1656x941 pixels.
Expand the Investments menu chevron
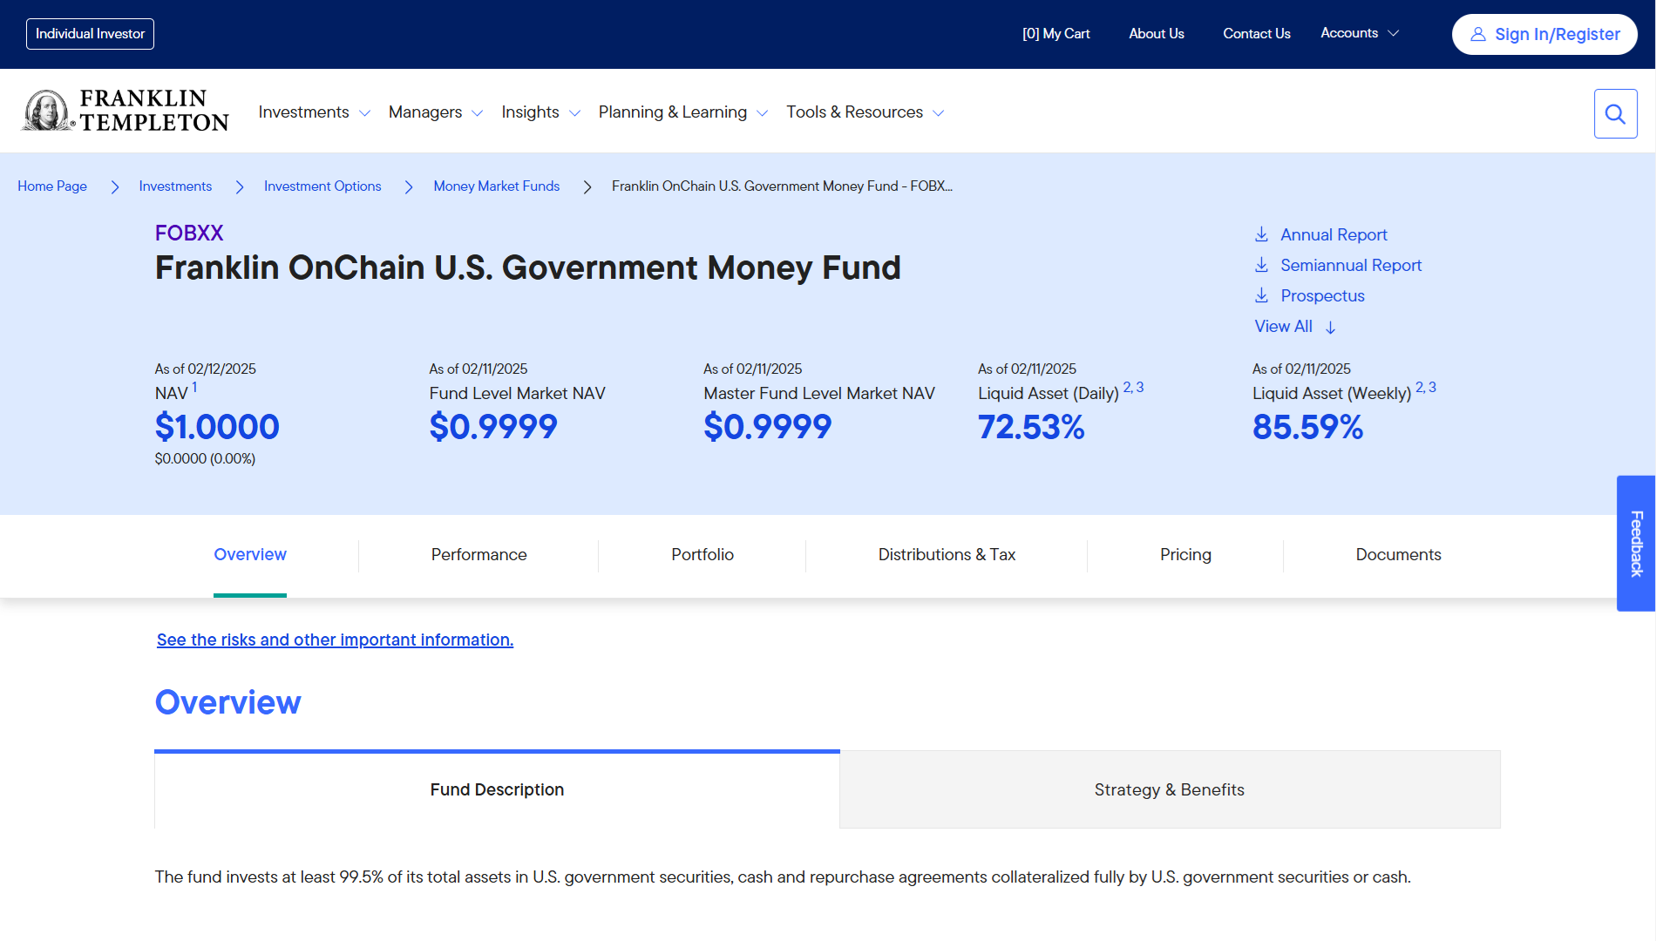pos(364,113)
